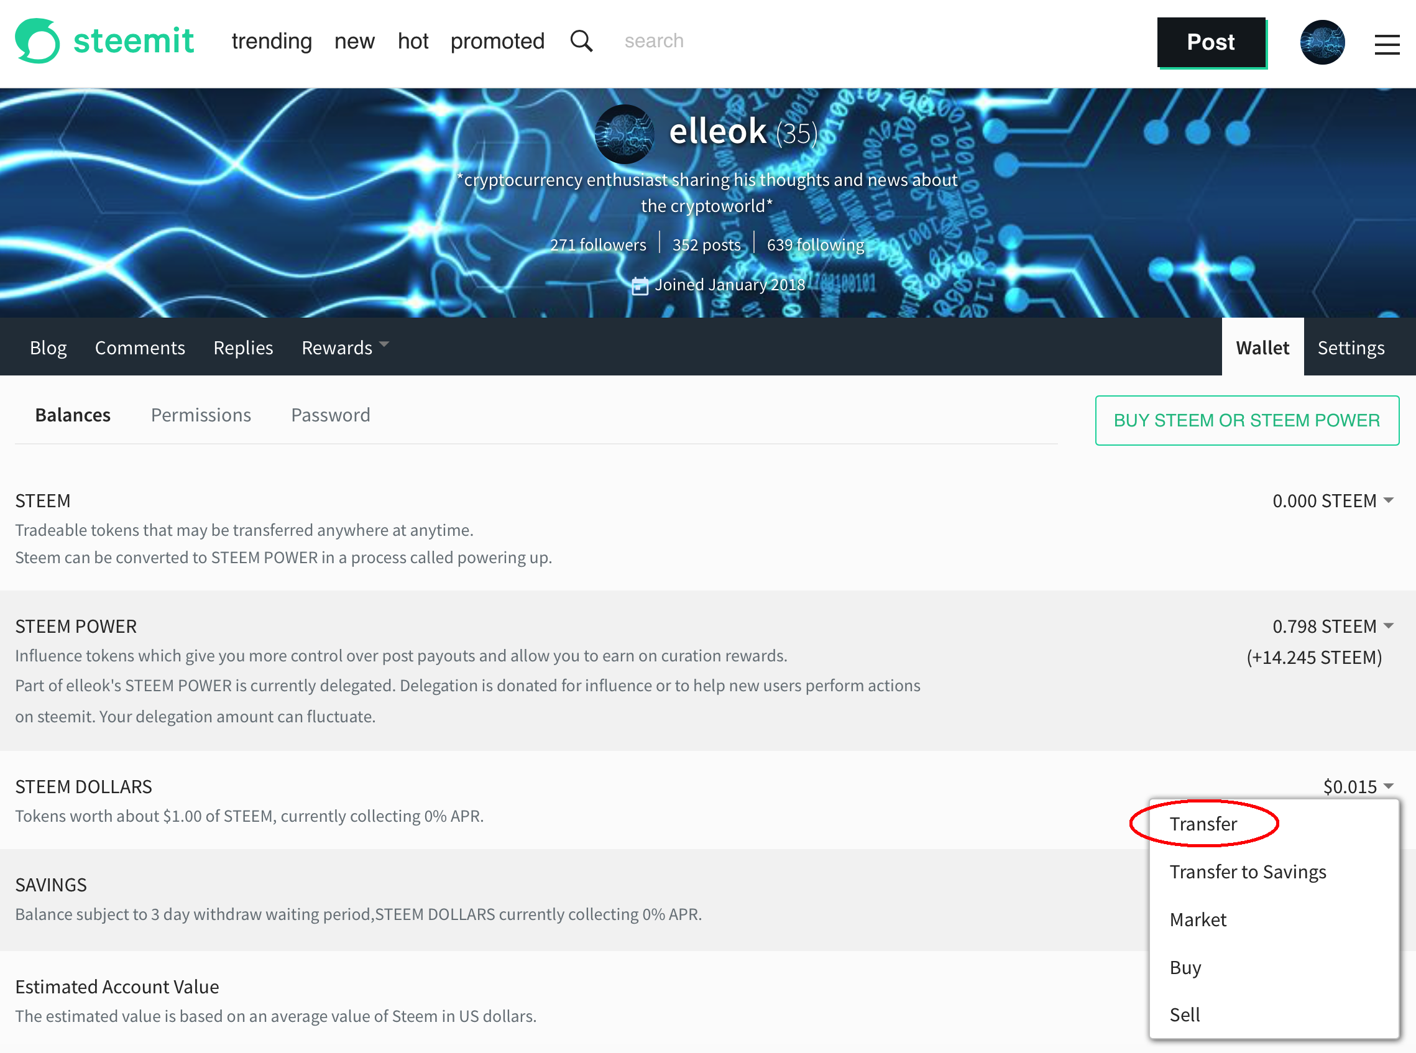Image resolution: width=1416 pixels, height=1053 pixels.
Task: Select the Wallet tab
Action: click(1262, 347)
